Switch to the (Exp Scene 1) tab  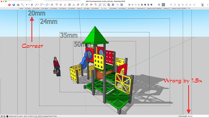click(141, 8)
